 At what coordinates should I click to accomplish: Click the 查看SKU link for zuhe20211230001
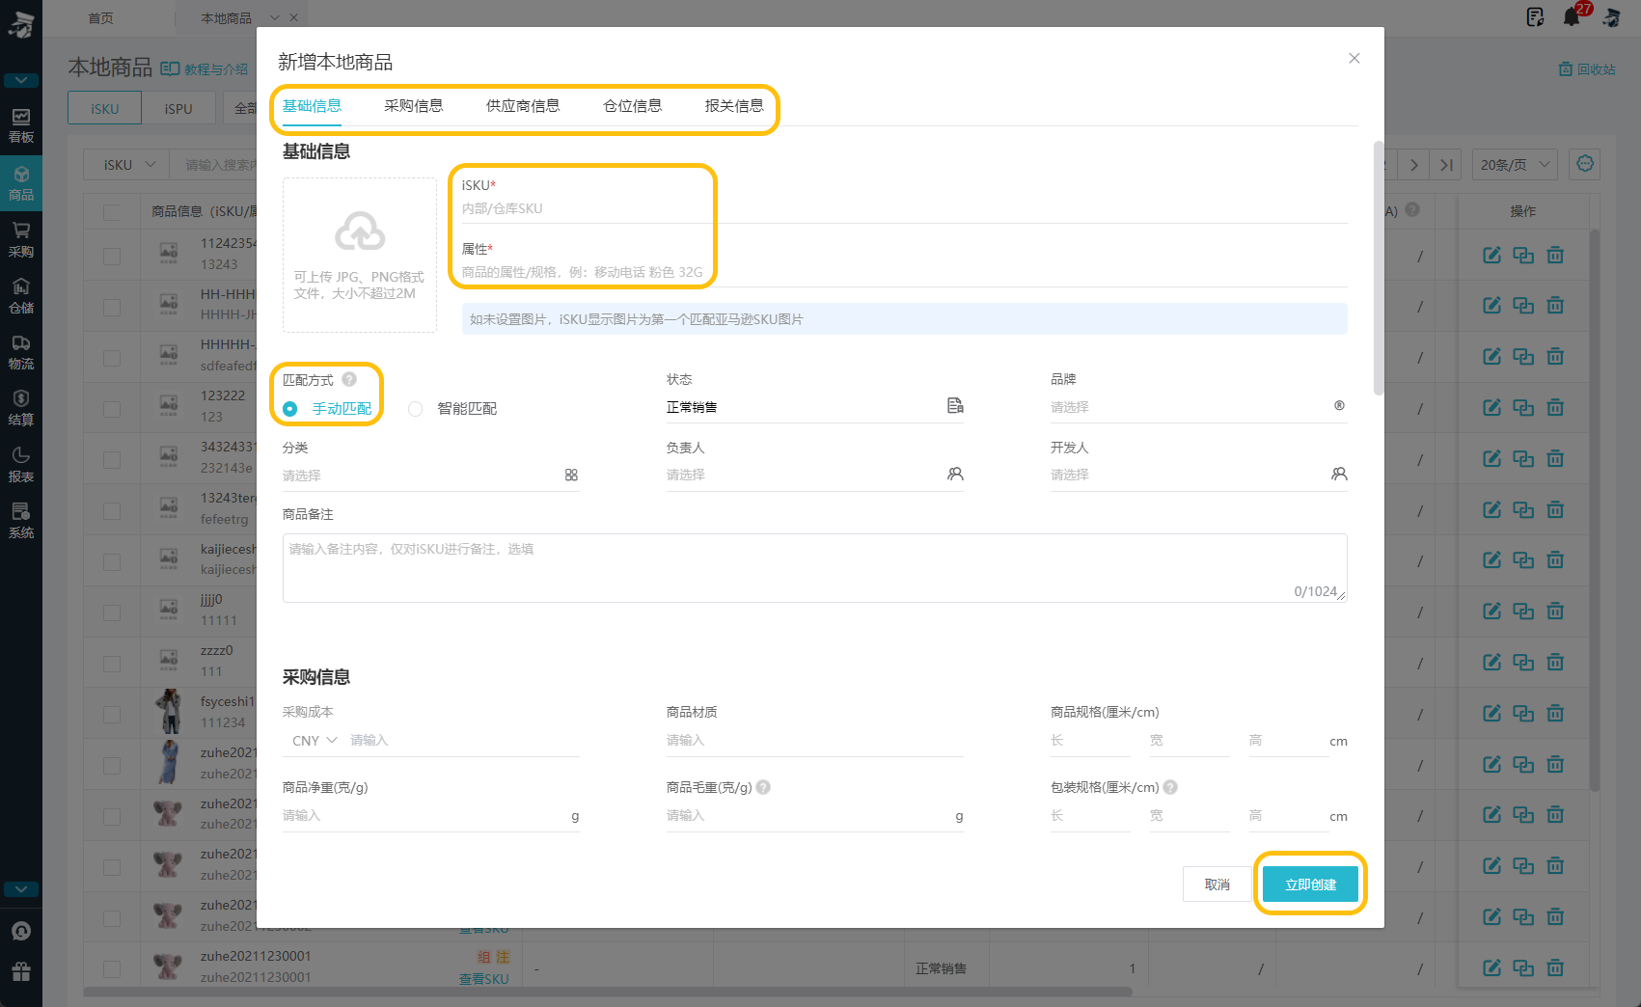pos(483,979)
